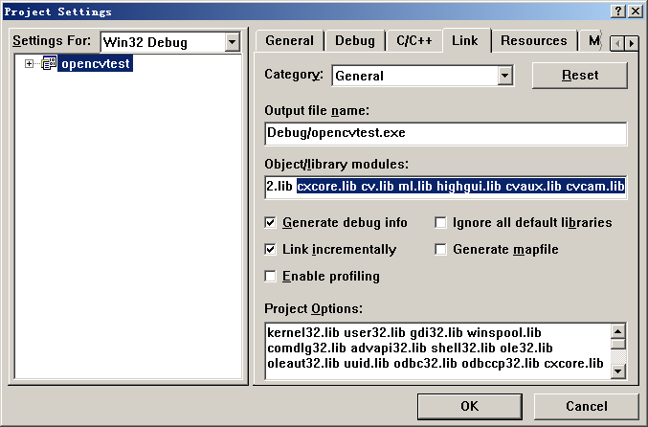Open the Settings For configuration dropdown
This screenshot has height=427, width=648.
(231, 42)
